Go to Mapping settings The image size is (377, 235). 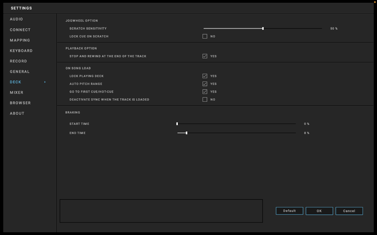tap(20, 40)
